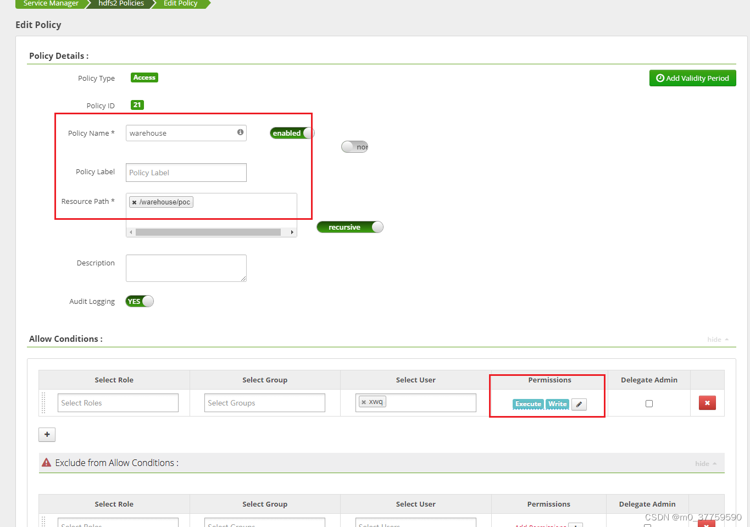Add a new allow condition row

[x=47, y=435]
